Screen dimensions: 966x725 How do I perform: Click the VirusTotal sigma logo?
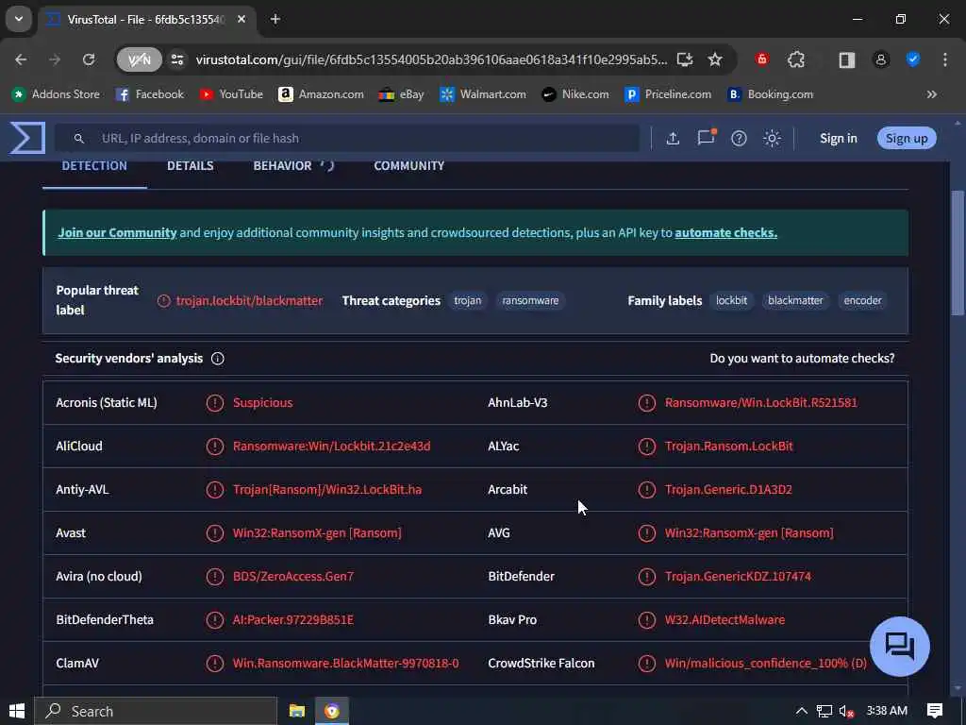(27, 138)
